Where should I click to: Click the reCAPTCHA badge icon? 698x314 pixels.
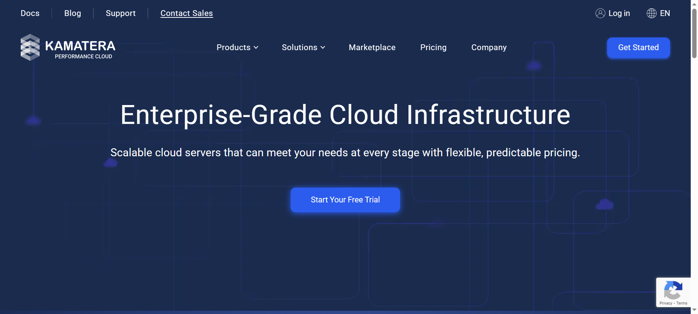[673, 290]
